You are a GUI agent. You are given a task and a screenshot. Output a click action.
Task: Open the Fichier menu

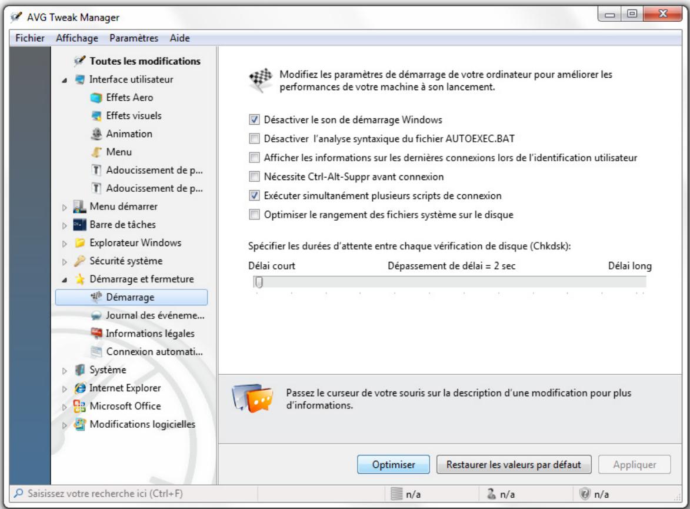point(30,38)
